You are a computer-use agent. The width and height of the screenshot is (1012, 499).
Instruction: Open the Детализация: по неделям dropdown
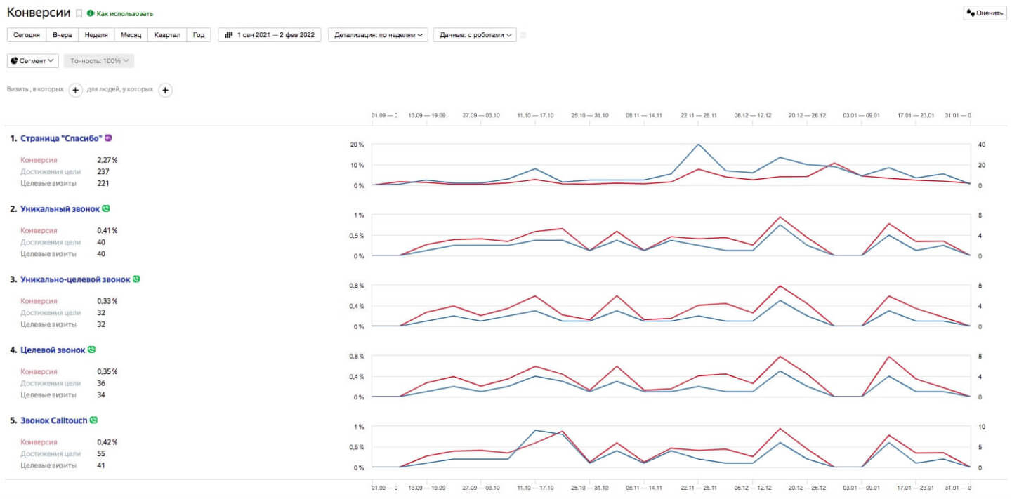379,34
